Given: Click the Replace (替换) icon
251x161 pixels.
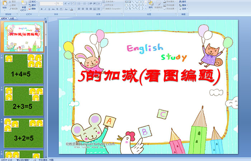Looking at the screenshot, I should [184, 5].
